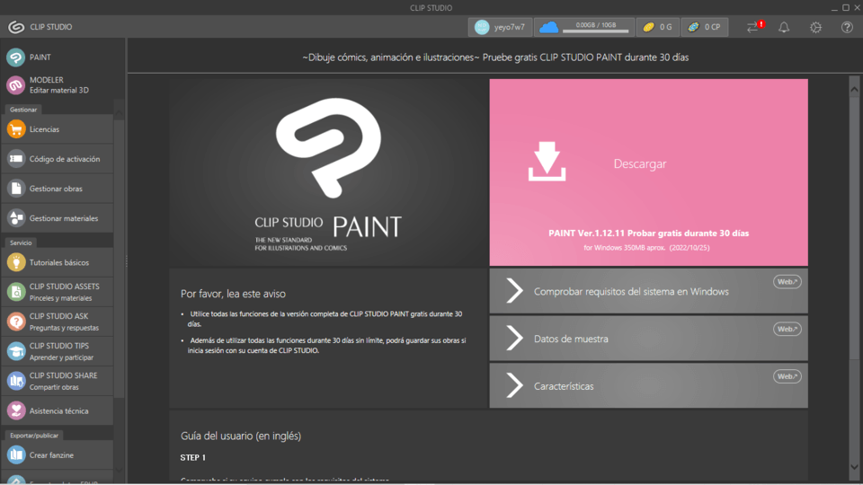Click main content scrollbar up arrow
Viewport: 863px width, 485px height.
pyautogui.click(x=854, y=89)
